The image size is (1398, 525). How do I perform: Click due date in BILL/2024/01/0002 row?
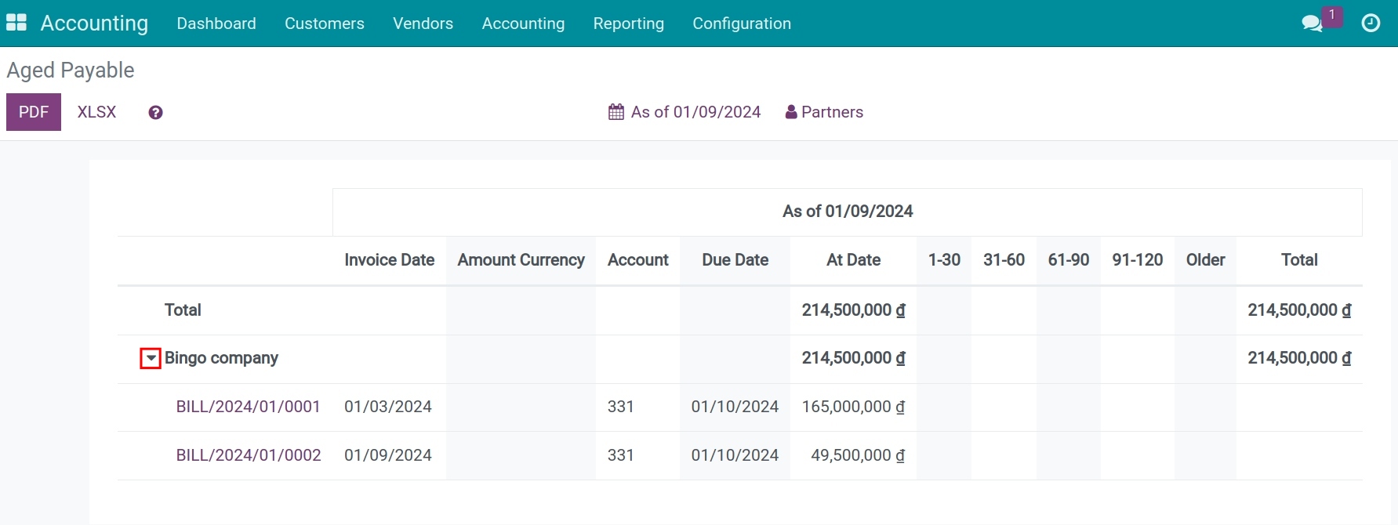735,455
